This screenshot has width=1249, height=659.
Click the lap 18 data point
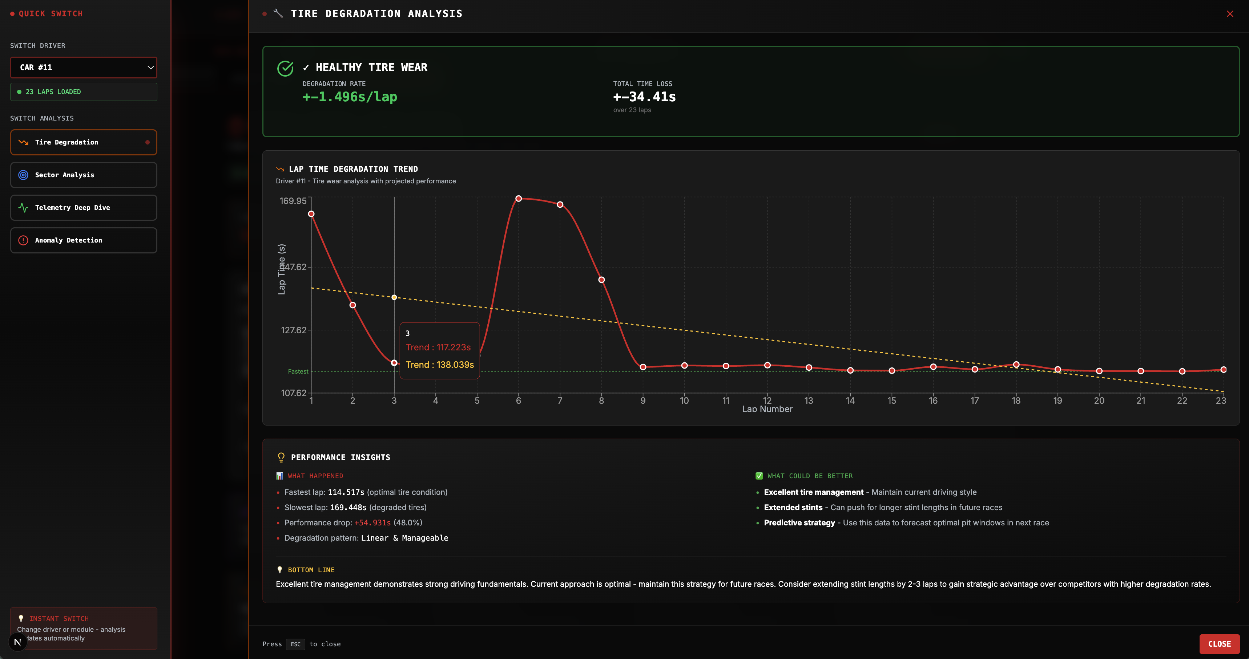point(1016,365)
